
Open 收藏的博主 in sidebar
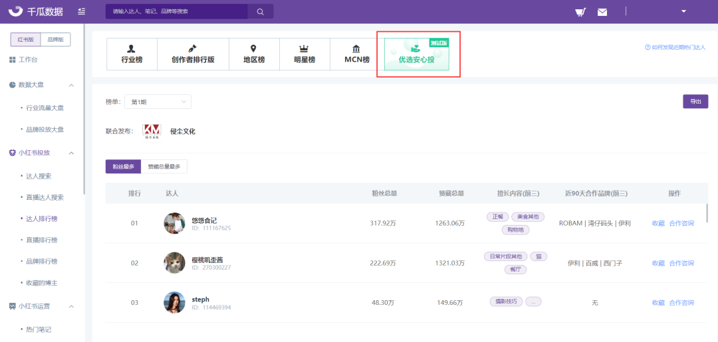point(41,283)
